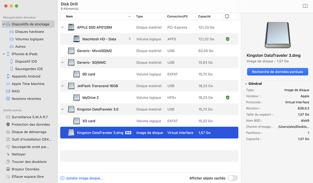The image size is (313, 183).
Task: Sort by the Nom column header
Action: 69,16
